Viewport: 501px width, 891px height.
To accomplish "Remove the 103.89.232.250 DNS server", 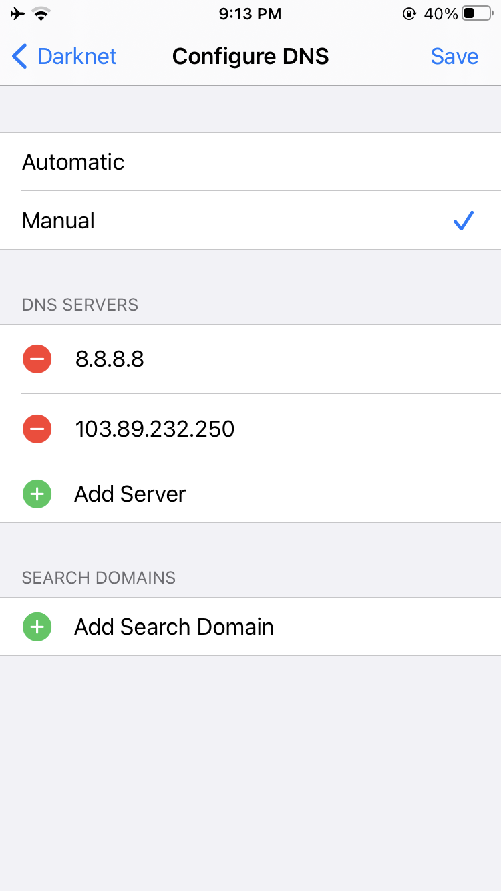I will pos(37,429).
